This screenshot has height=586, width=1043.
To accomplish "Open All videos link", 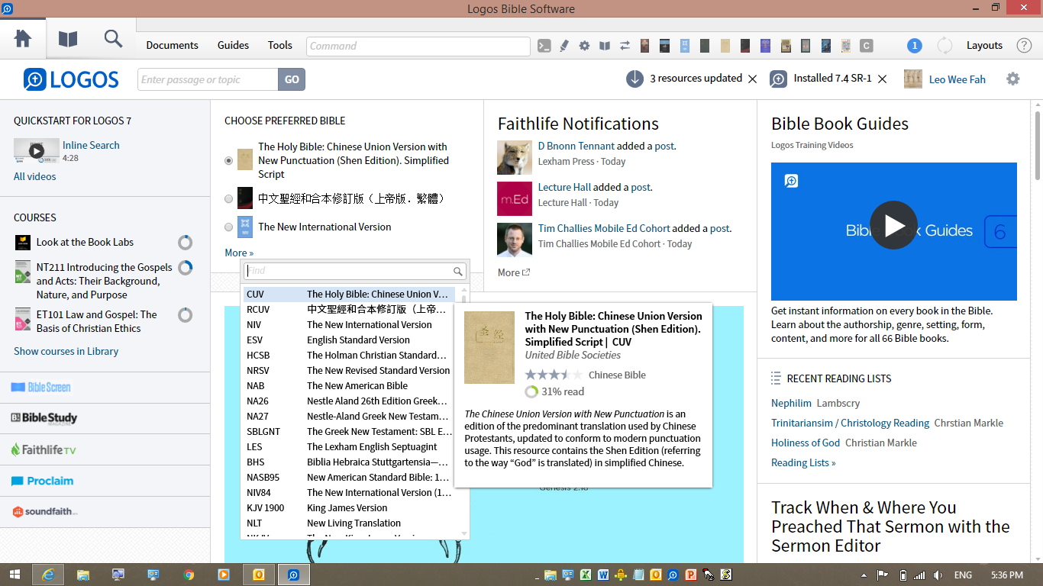I will click(x=35, y=176).
